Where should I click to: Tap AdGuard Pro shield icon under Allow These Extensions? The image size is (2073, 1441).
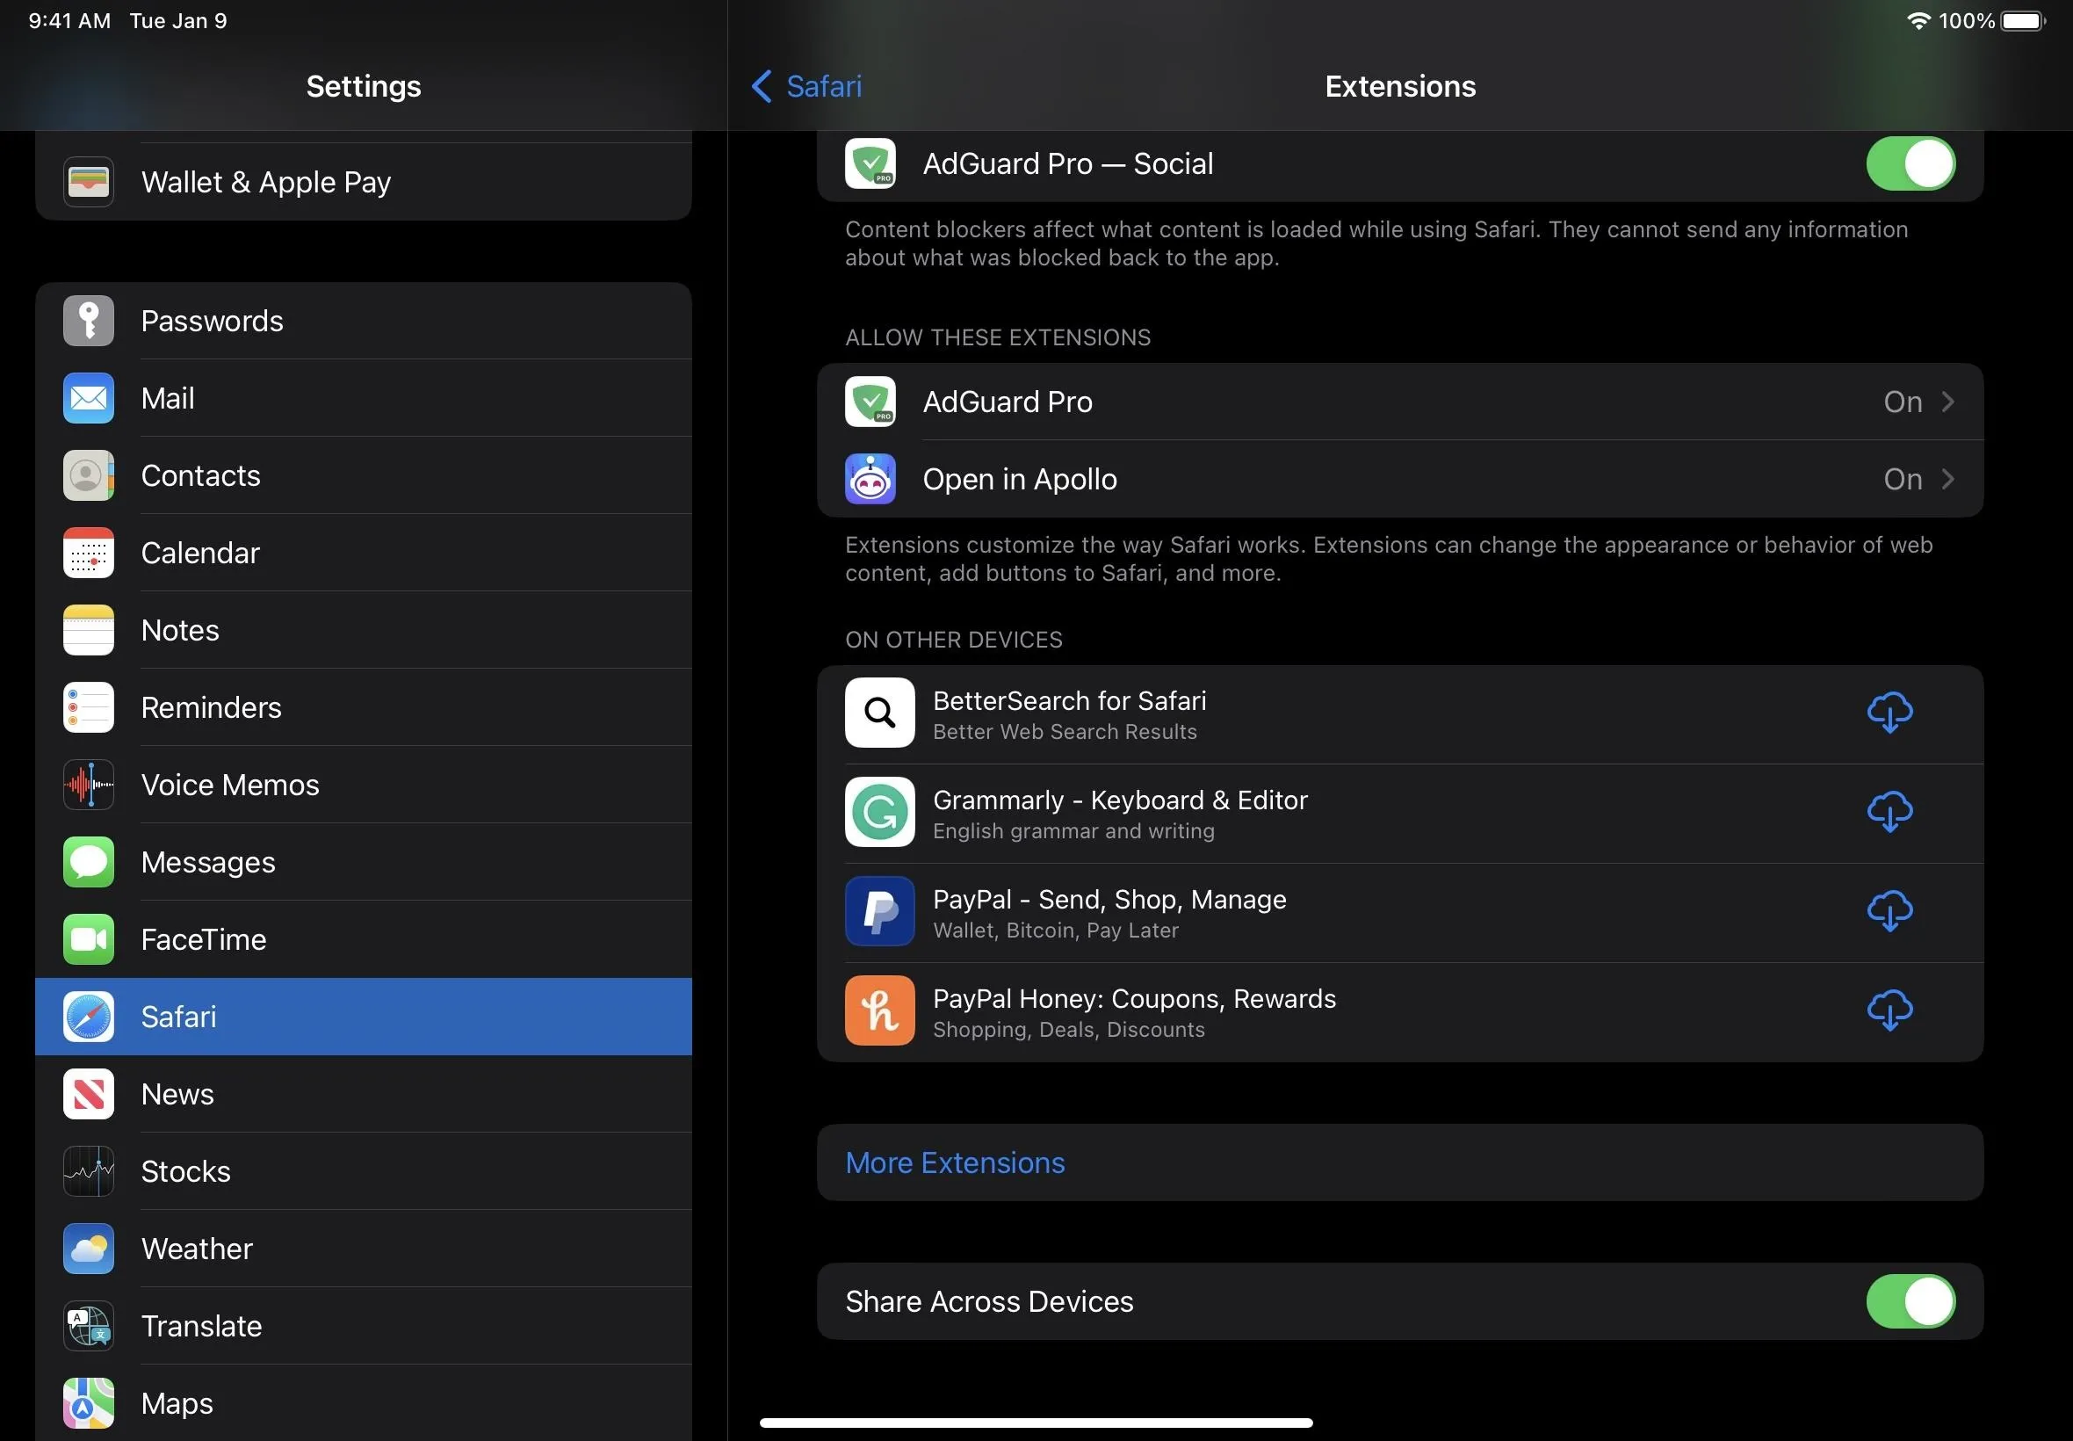pos(870,402)
